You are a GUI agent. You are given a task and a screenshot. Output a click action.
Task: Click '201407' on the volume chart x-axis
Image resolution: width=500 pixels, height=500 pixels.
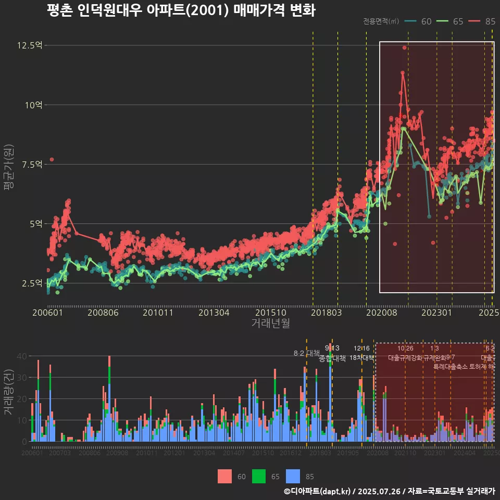[x=234, y=453]
